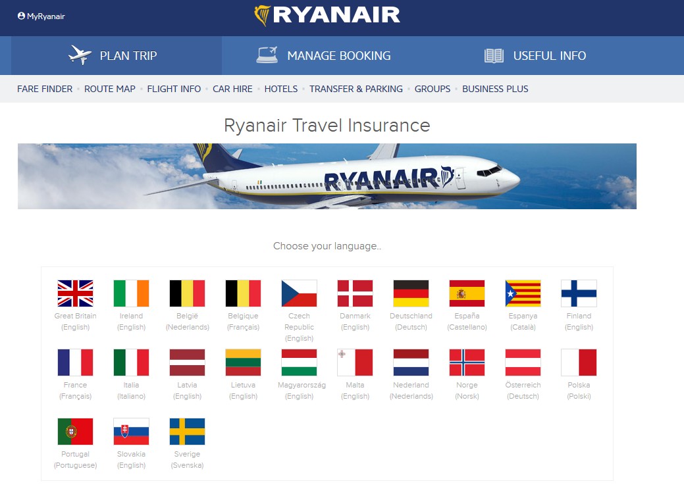
Task: Select the Ireland flag
Action: pos(131,293)
